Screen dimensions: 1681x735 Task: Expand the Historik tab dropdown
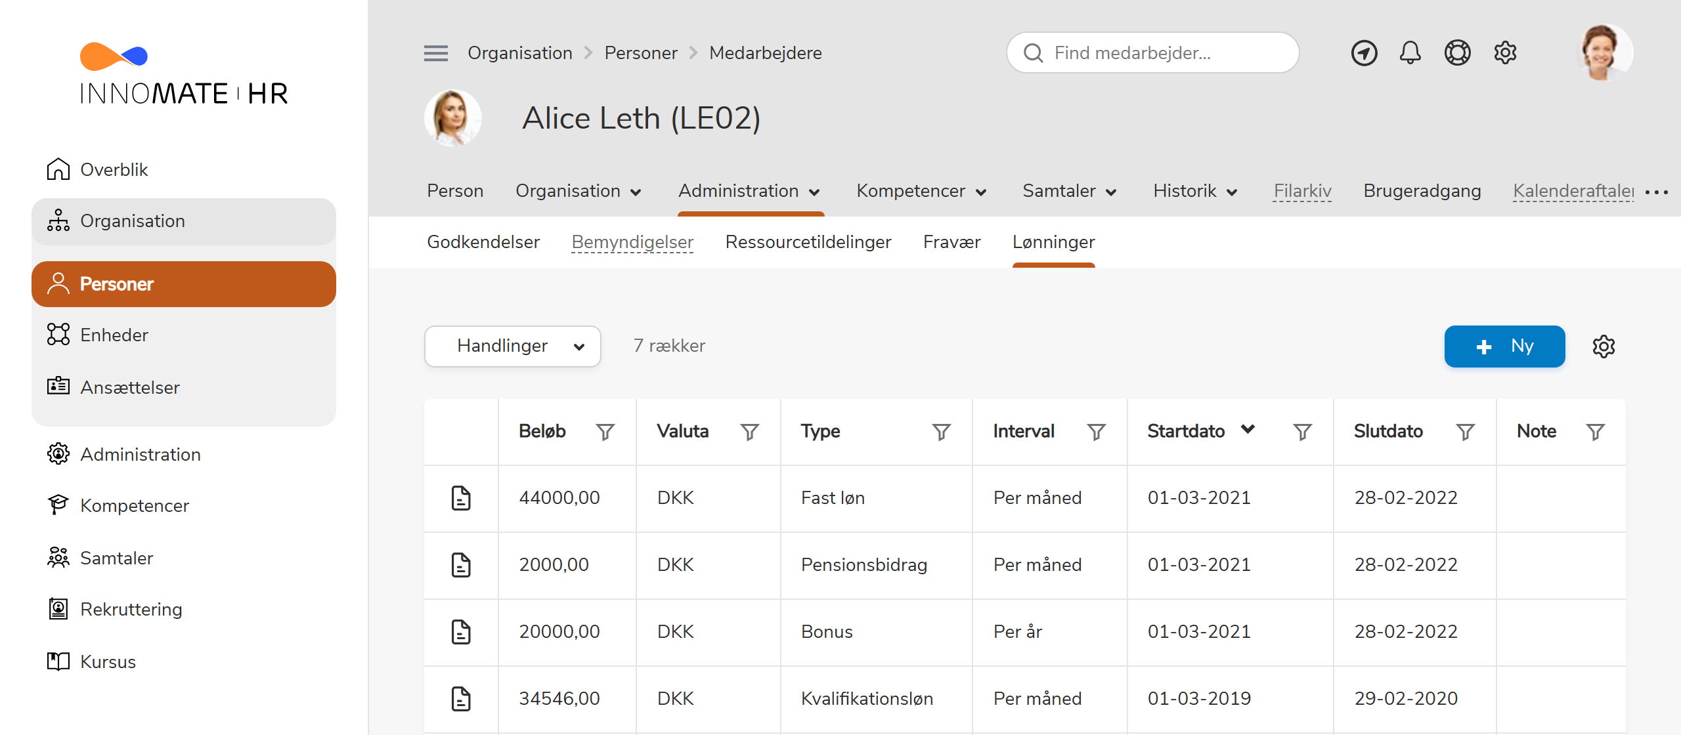1232,192
